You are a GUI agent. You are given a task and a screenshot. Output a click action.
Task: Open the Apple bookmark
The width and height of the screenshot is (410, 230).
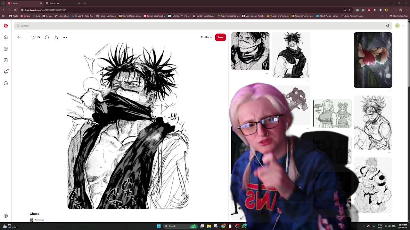tap(14, 16)
